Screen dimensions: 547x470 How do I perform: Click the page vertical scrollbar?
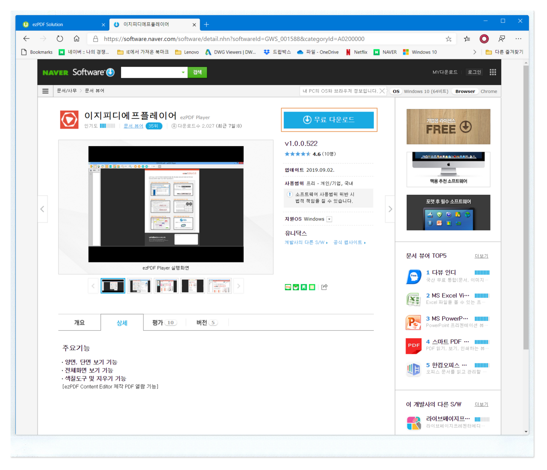coord(526,208)
